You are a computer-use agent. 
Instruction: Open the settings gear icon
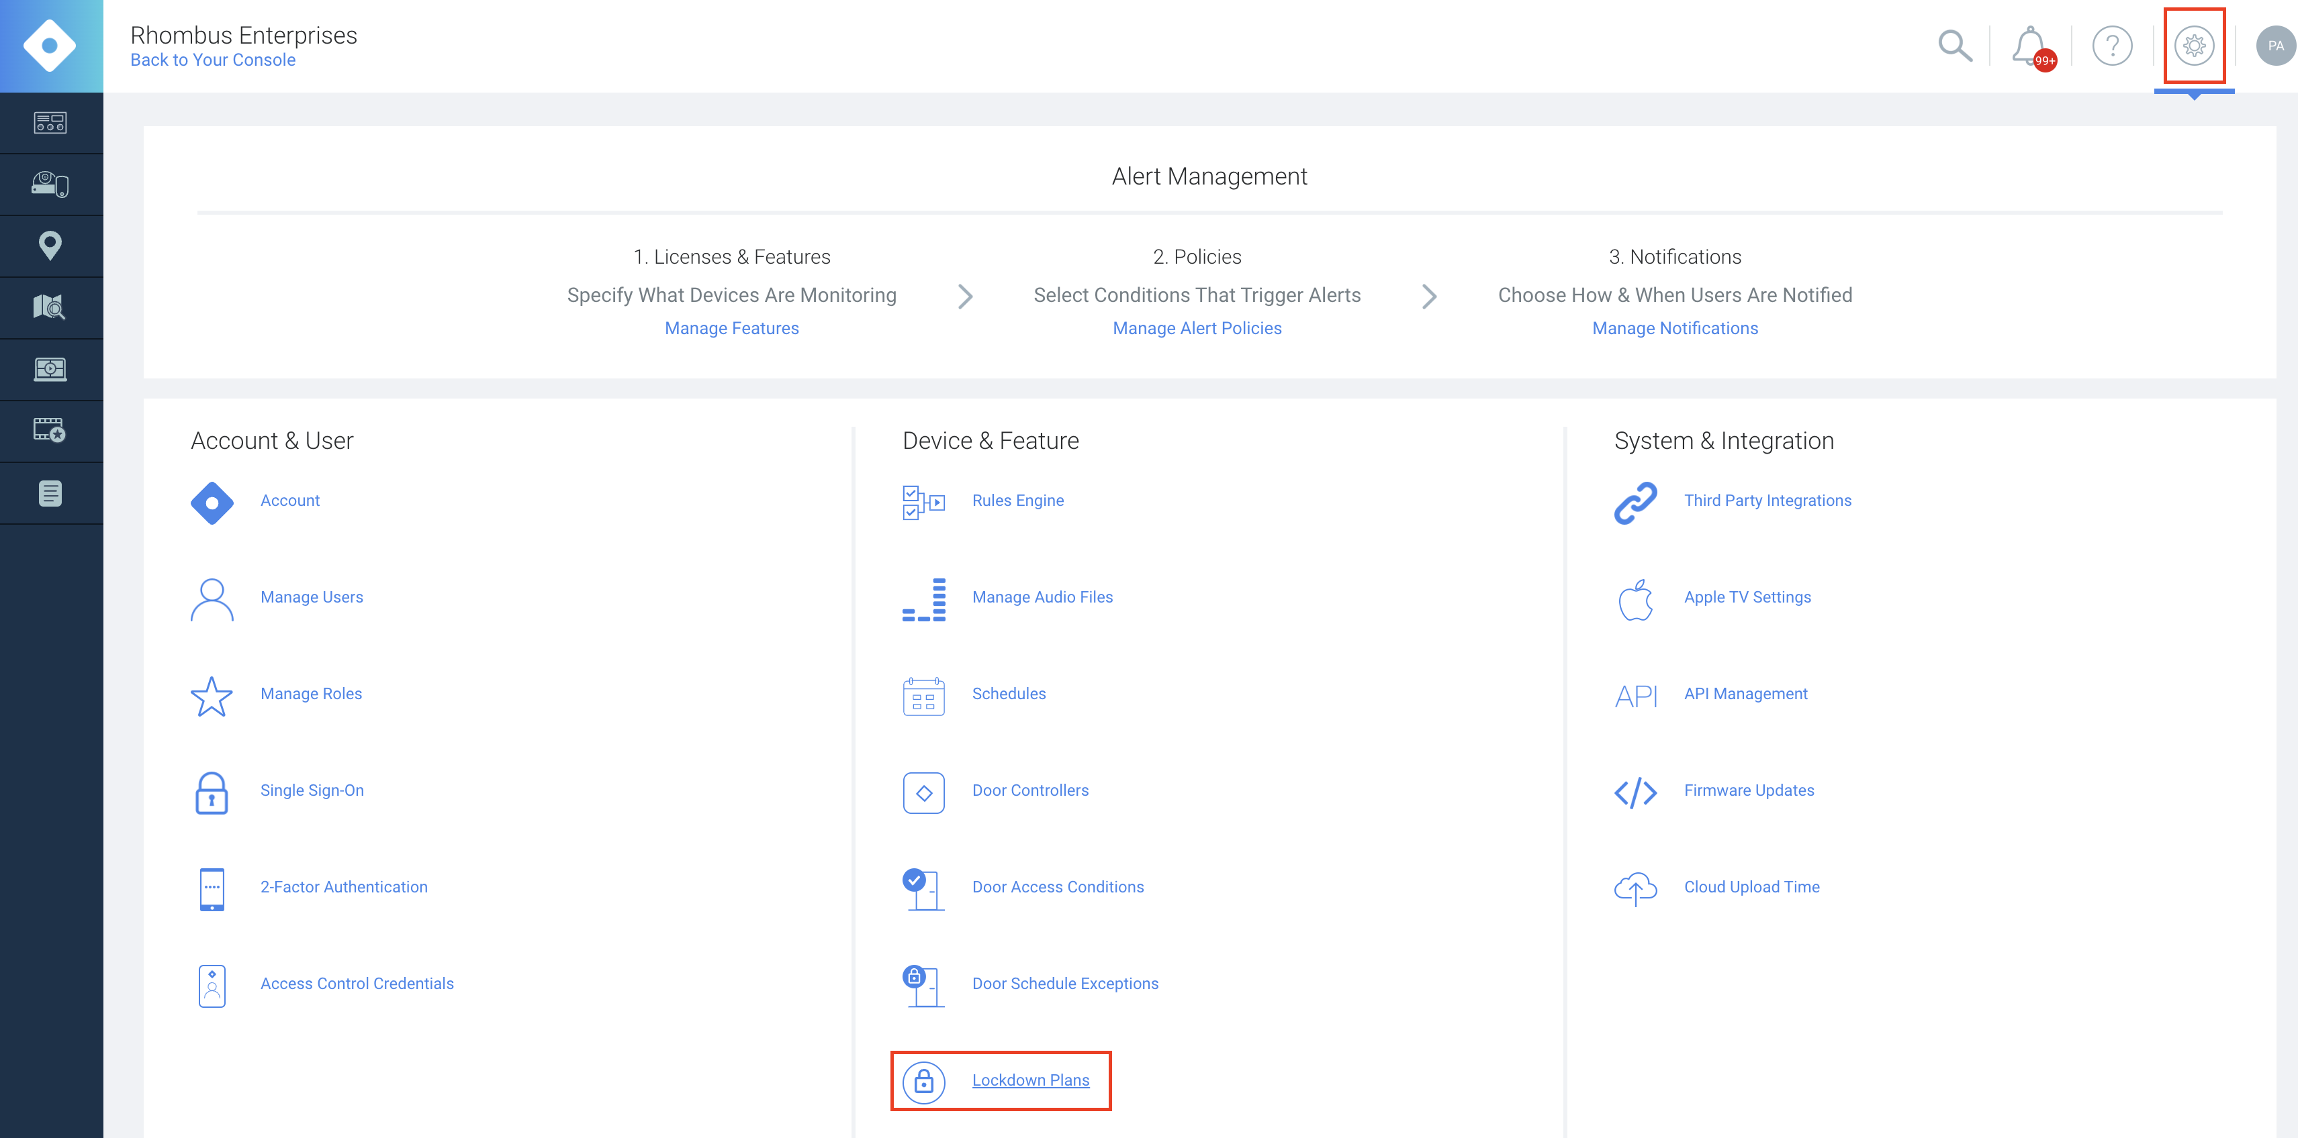point(2195,46)
